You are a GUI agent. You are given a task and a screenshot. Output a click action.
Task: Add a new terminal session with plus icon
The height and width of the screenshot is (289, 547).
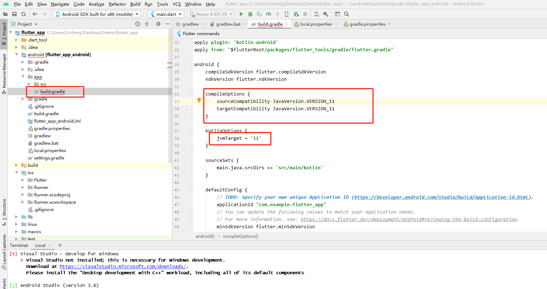(x=60, y=245)
